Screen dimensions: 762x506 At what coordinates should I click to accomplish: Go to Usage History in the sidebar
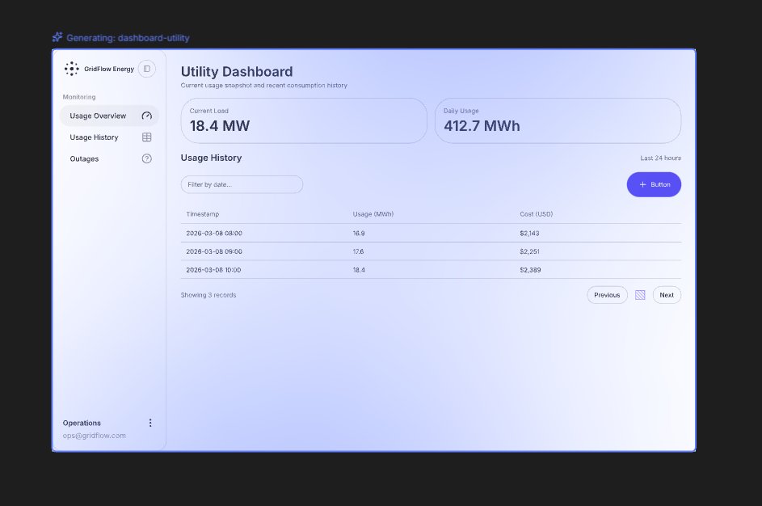pyautogui.click(x=109, y=137)
